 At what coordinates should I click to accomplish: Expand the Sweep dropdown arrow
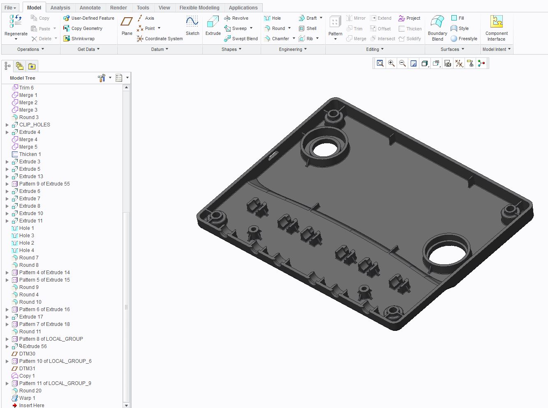[x=251, y=28]
